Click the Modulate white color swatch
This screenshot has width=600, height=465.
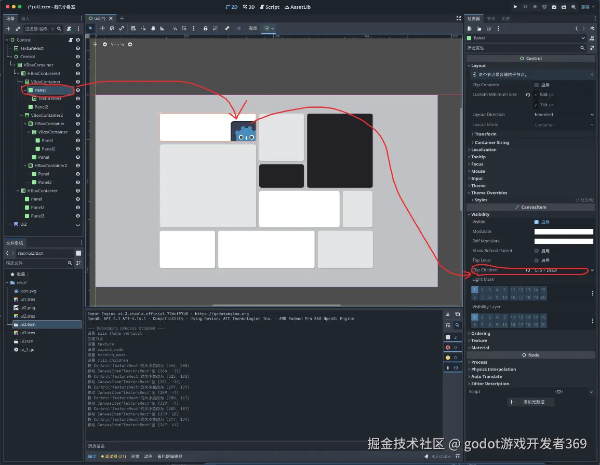pos(564,231)
